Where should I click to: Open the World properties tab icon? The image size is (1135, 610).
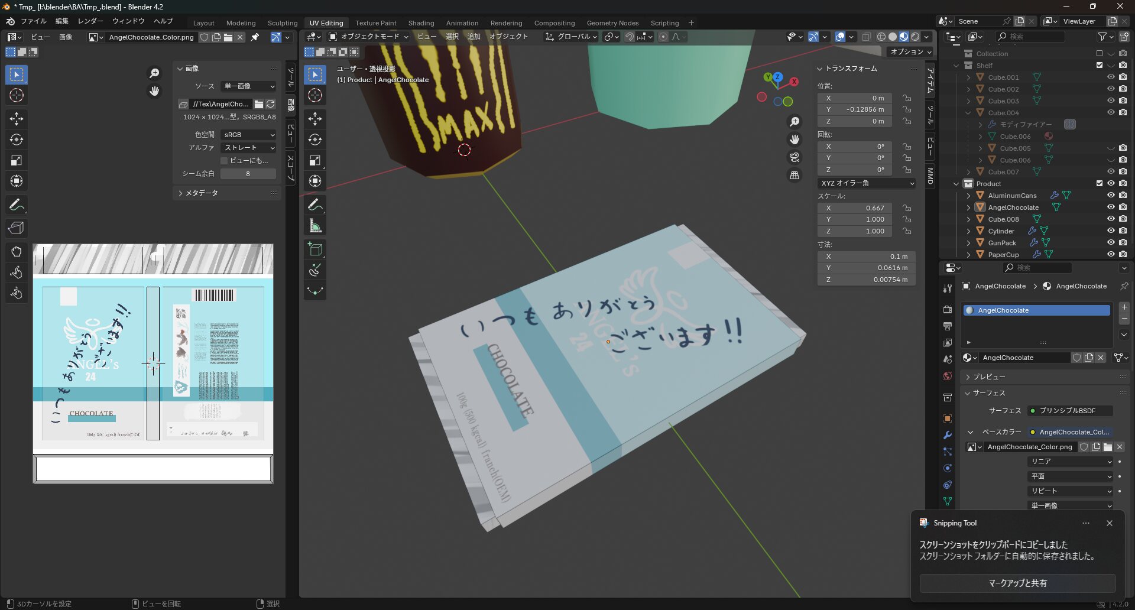(x=948, y=376)
